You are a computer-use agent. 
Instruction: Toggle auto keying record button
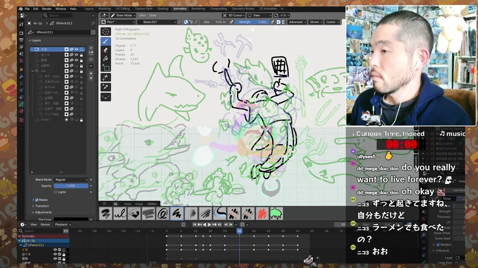[183, 224]
